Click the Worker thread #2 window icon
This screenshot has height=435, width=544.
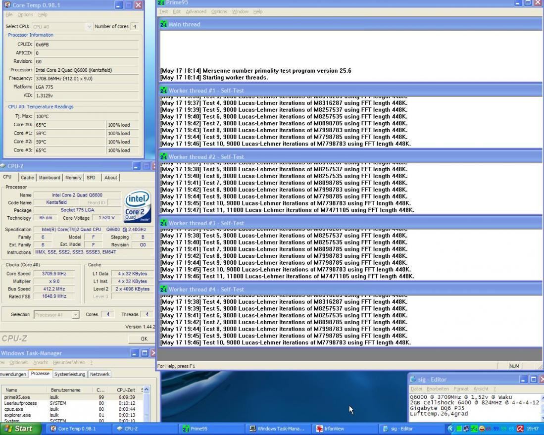pyautogui.click(x=163, y=157)
